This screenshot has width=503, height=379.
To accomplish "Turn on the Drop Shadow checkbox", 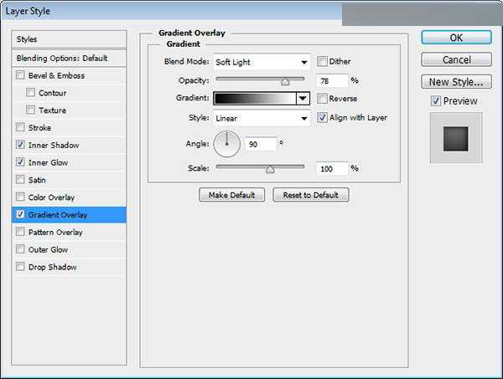I will (20, 267).
